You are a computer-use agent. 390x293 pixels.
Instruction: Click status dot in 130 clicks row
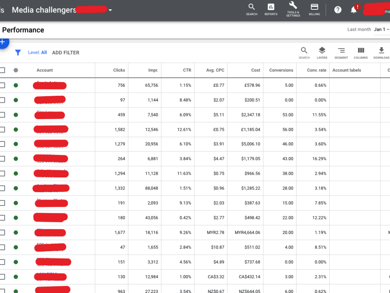pos(16,277)
